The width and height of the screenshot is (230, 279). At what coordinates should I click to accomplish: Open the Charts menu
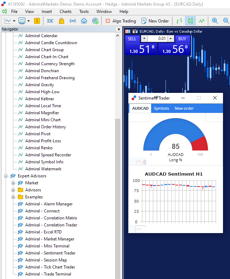tap(66, 12)
